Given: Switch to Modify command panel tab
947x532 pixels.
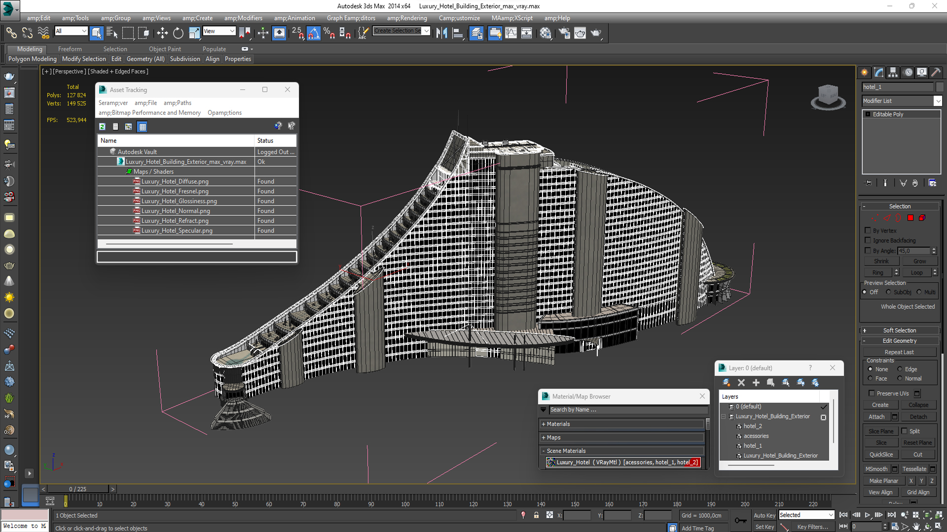Looking at the screenshot, I should pos(879,72).
